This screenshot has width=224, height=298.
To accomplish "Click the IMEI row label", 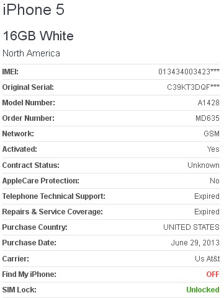I will (x=11, y=72).
